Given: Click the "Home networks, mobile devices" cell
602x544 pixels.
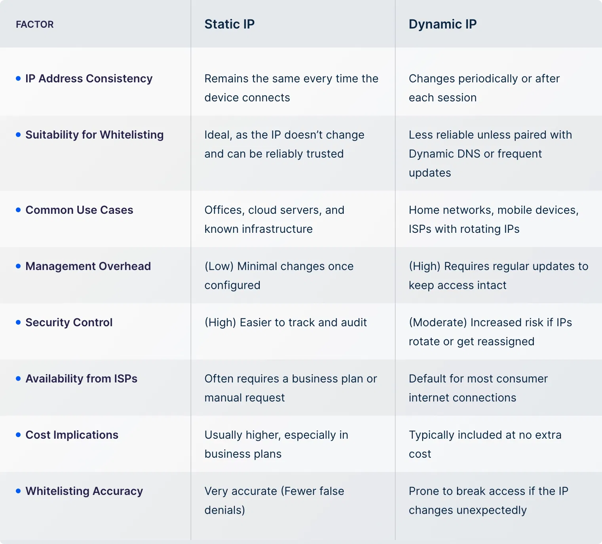Looking at the screenshot, I should 493,219.
